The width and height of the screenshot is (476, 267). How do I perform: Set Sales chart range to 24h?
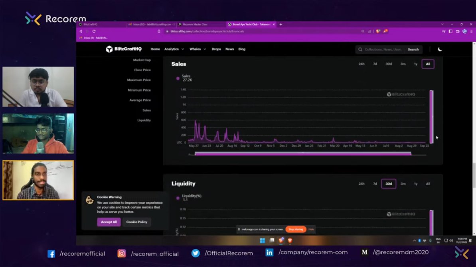pos(361,64)
